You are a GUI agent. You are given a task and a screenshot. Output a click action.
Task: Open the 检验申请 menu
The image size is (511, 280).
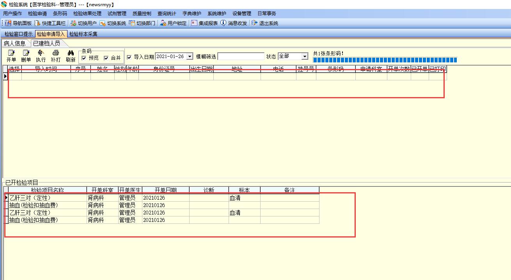tap(37, 14)
